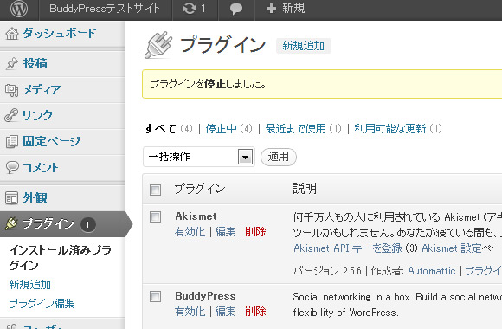Open リンク in the sidebar
Viewport: 502px width, 329px height.
pos(37,115)
